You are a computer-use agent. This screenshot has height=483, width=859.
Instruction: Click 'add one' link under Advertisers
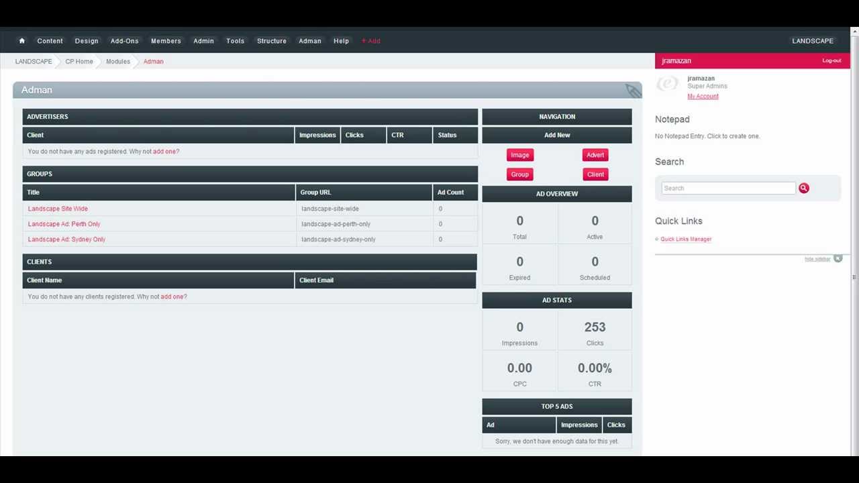(x=164, y=152)
